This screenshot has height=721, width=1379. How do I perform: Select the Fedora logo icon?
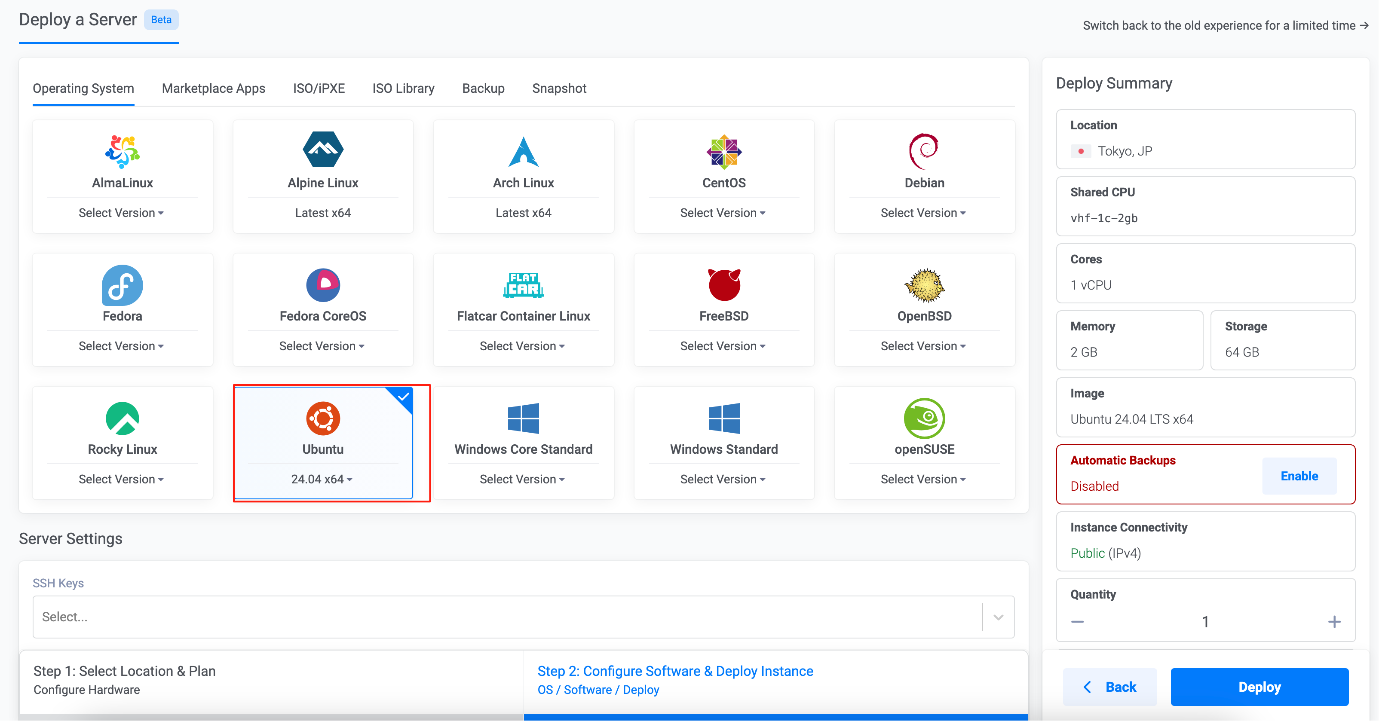point(122,285)
